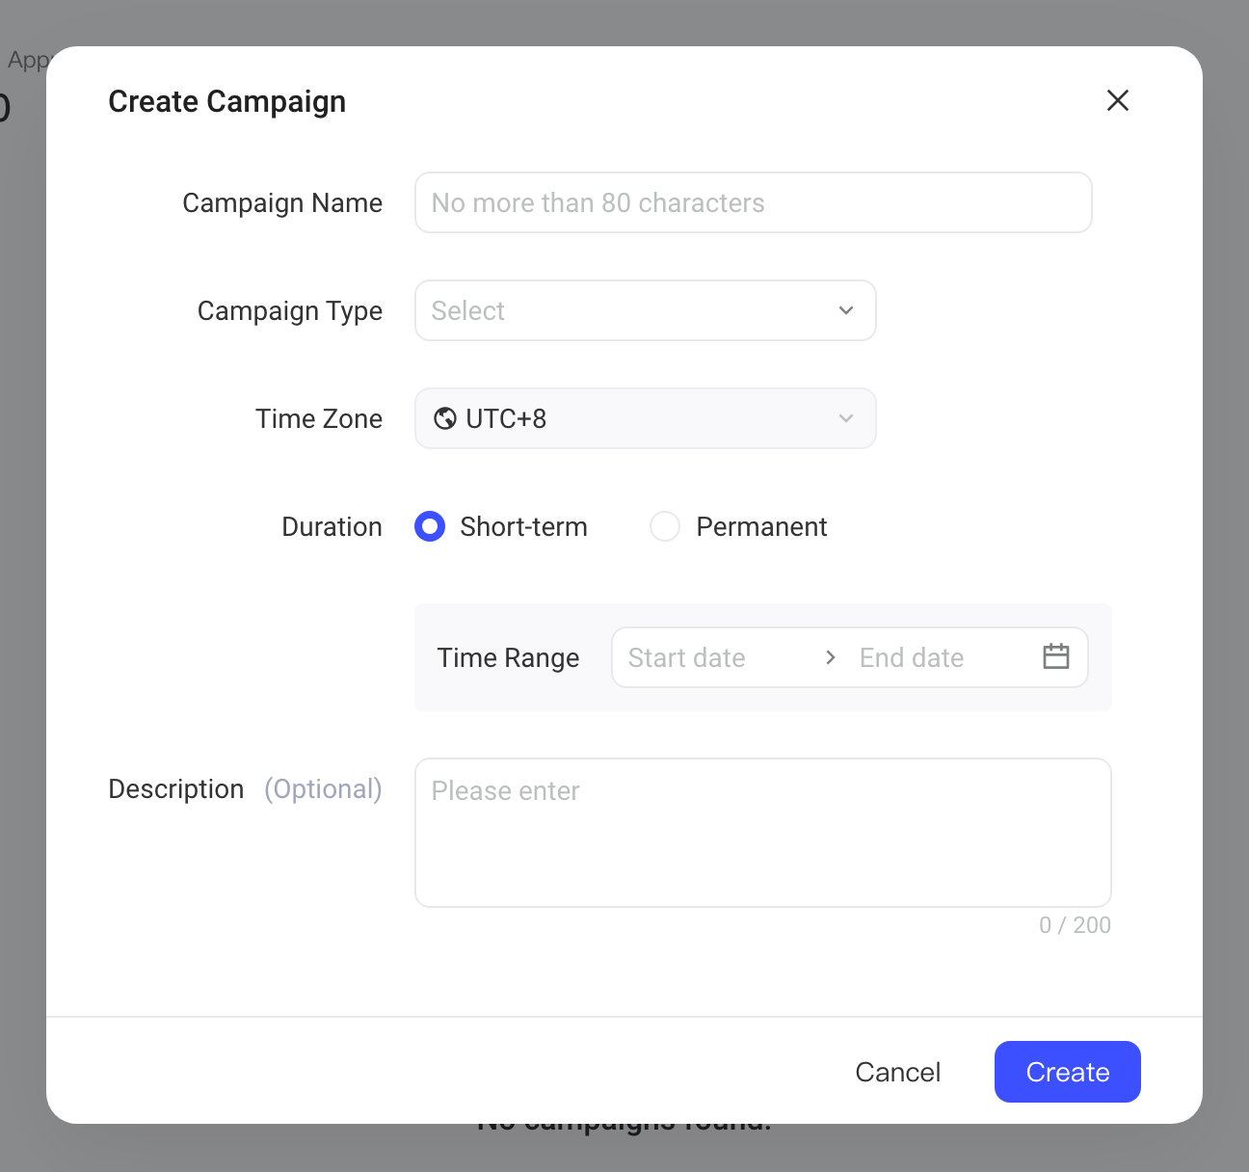This screenshot has height=1172, width=1249.
Task: Focus the Campaign Name input field
Action: [754, 202]
